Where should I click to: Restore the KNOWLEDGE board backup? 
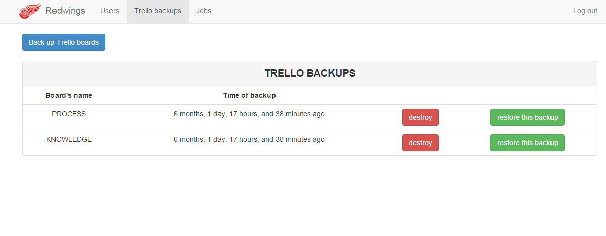click(x=527, y=143)
